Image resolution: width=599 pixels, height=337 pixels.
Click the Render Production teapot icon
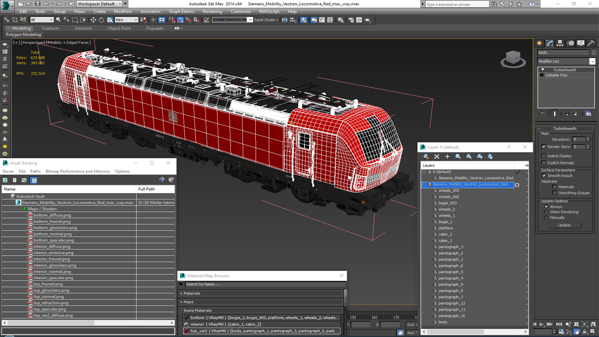[368, 20]
